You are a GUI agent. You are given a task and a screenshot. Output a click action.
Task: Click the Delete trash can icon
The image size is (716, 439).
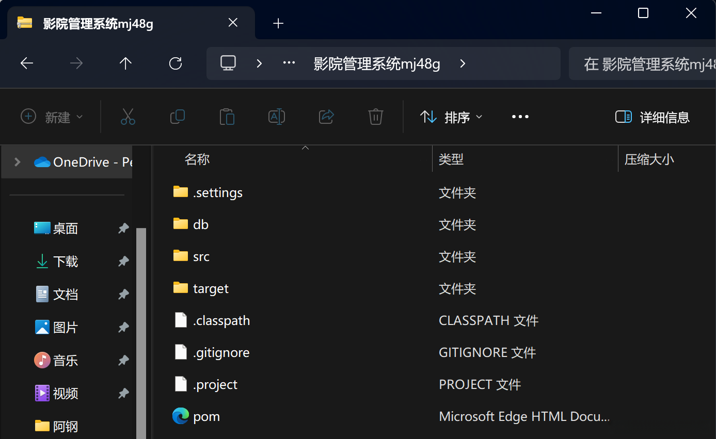[x=375, y=117]
